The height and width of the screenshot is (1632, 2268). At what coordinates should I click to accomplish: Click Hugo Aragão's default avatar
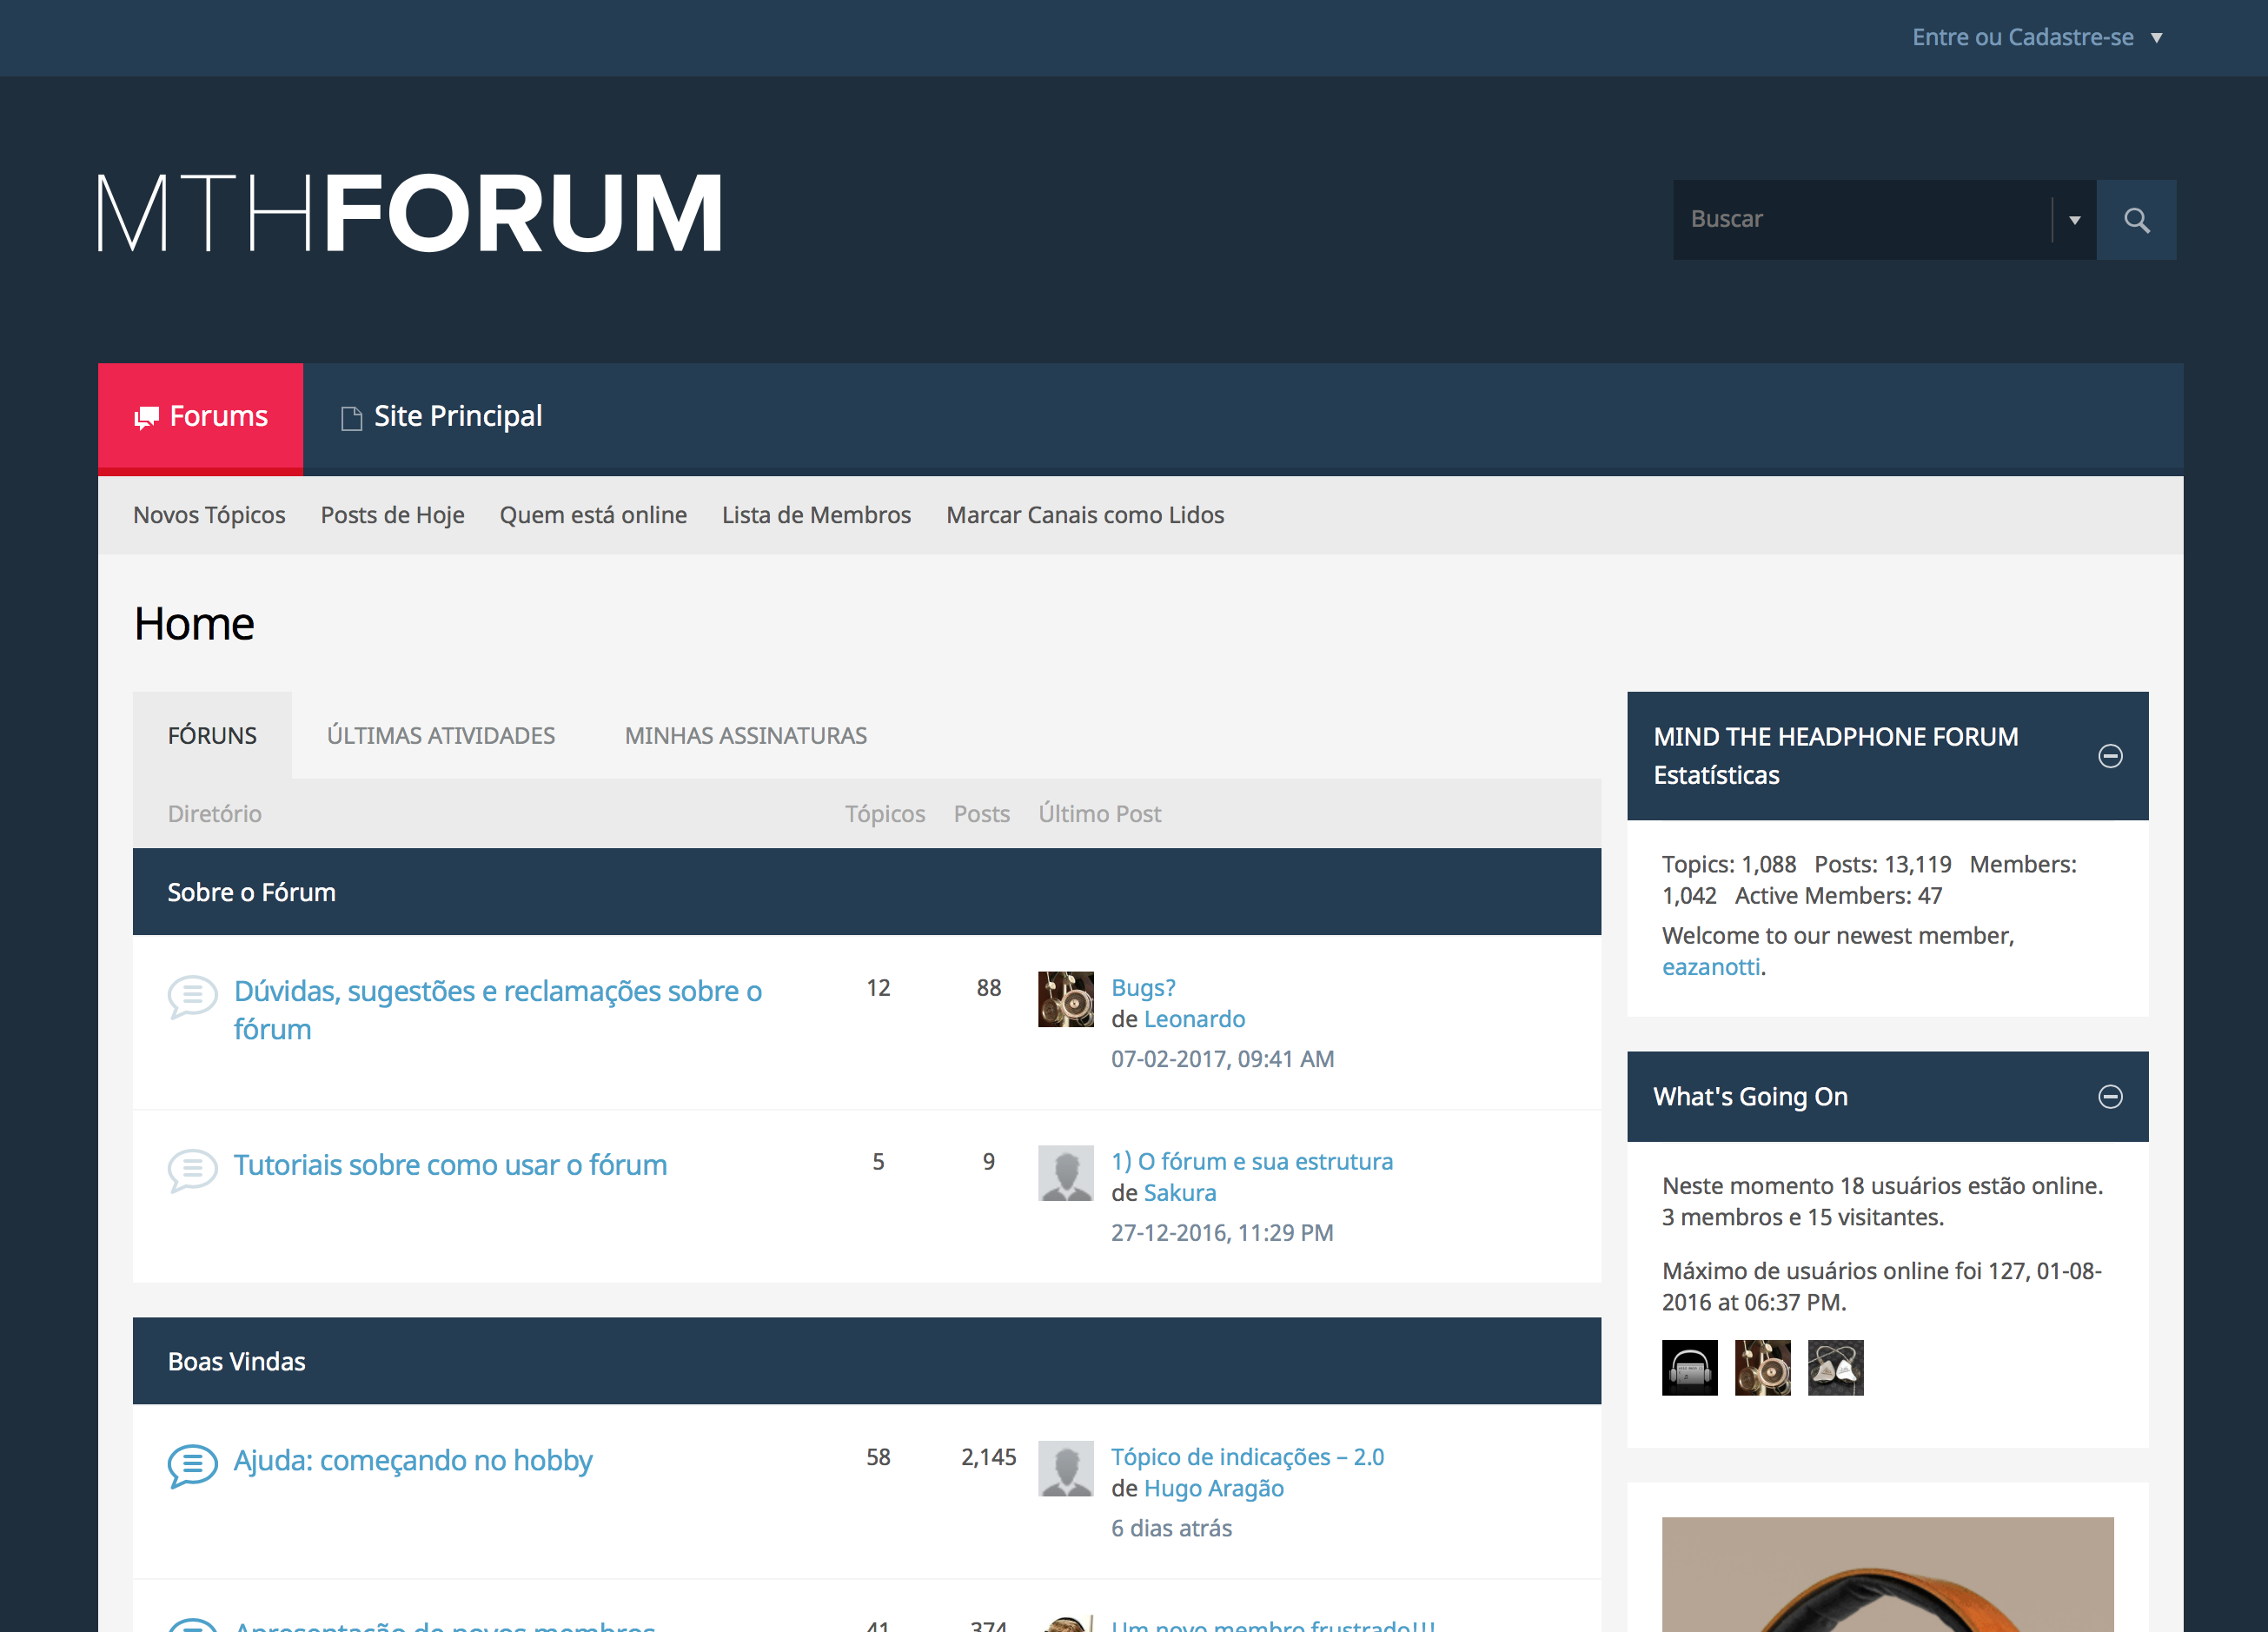coord(1066,1468)
